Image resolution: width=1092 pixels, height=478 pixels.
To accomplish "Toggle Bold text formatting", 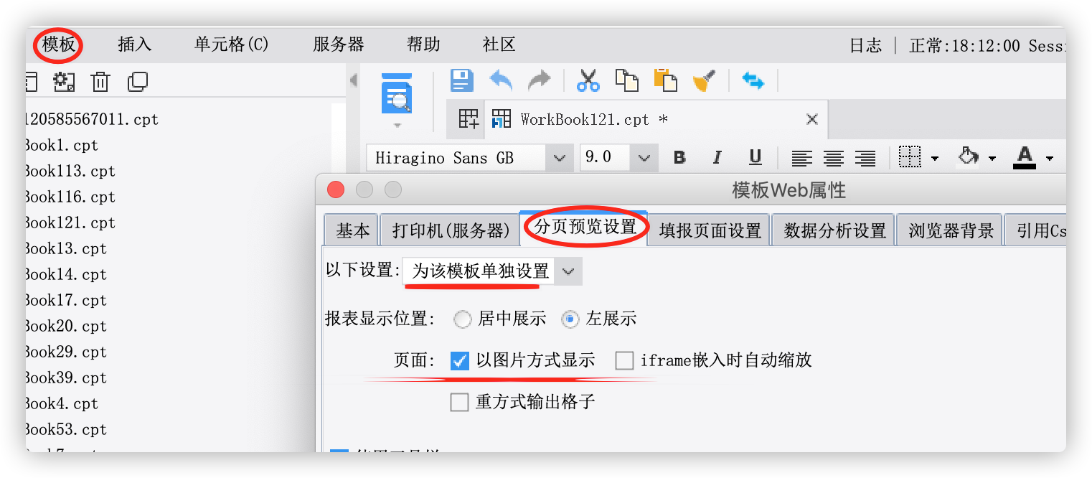I will point(679,158).
